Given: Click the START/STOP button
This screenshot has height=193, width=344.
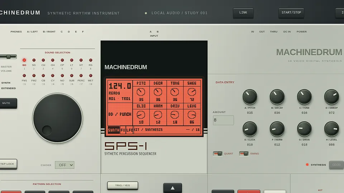Looking at the screenshot, I should point(291,13).
